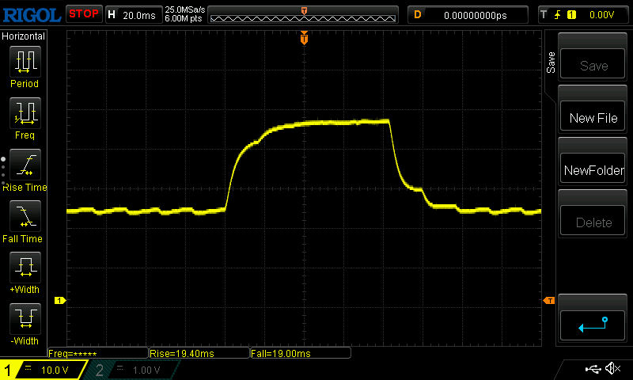633x380 pixels.
Task: Select the -Width measurement icon
Action: 25,318
